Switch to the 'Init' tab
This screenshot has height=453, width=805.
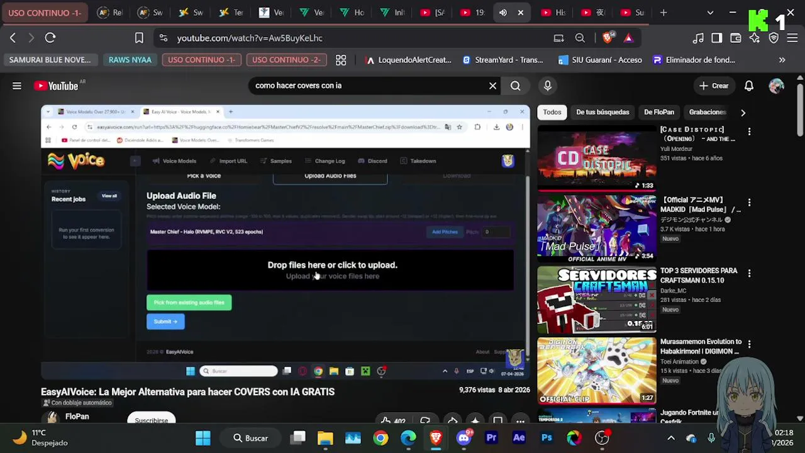(x=392, y=13)
